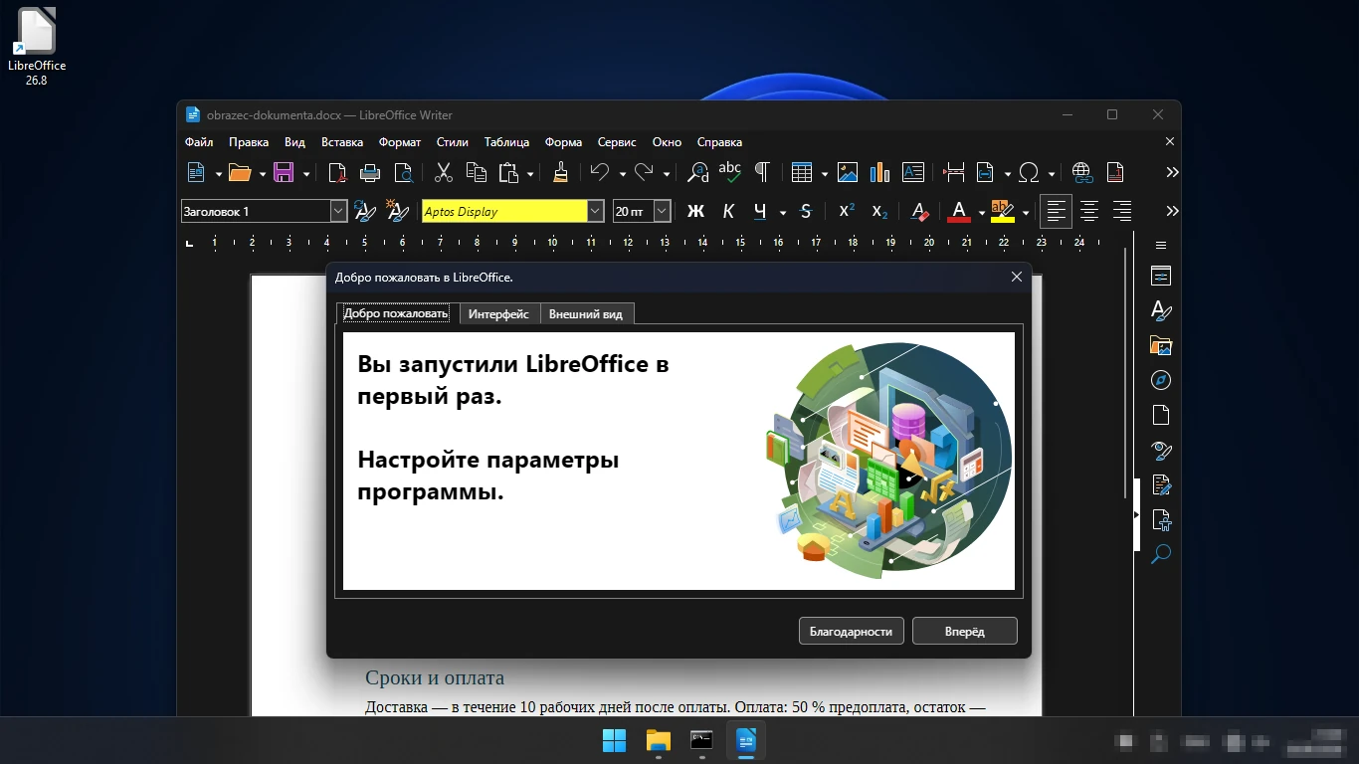
Task: Expand the New document dropdown arrow
Action: [218, 173]
